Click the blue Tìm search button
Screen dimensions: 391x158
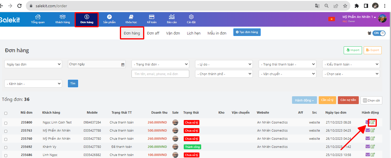pyautogui.click(x=73, y=83)
